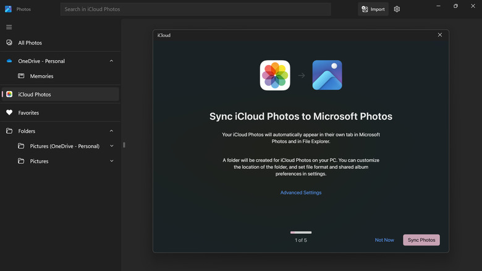
Task: Close the iCloud dialog with X
Action: pyautogui.click(x=440, y=35)
